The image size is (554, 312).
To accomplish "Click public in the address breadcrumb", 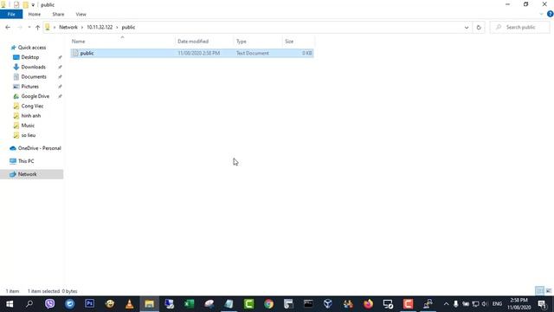I will tap(128, 27).
